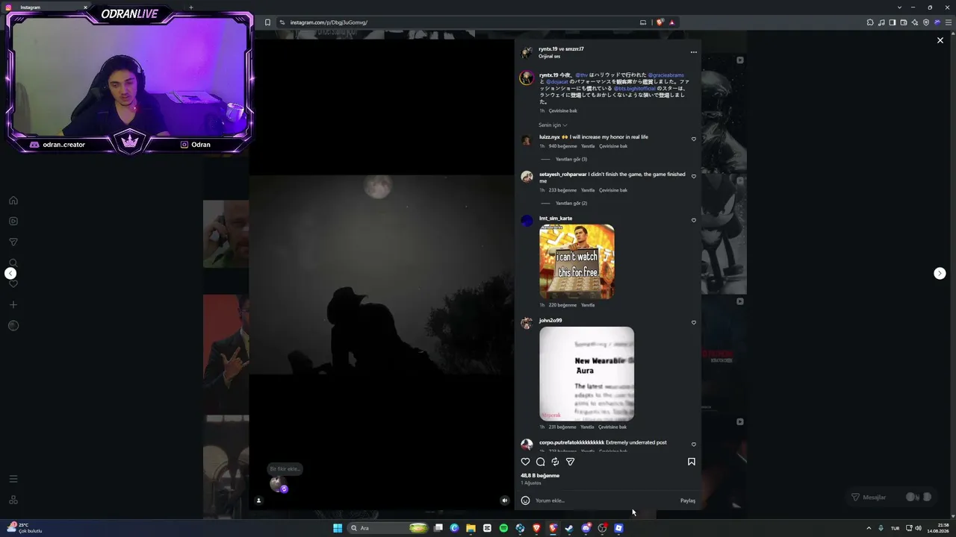Screen dimensions: 956x537
Task: Like luizz.nyx's comment
Action: point(693,139)
